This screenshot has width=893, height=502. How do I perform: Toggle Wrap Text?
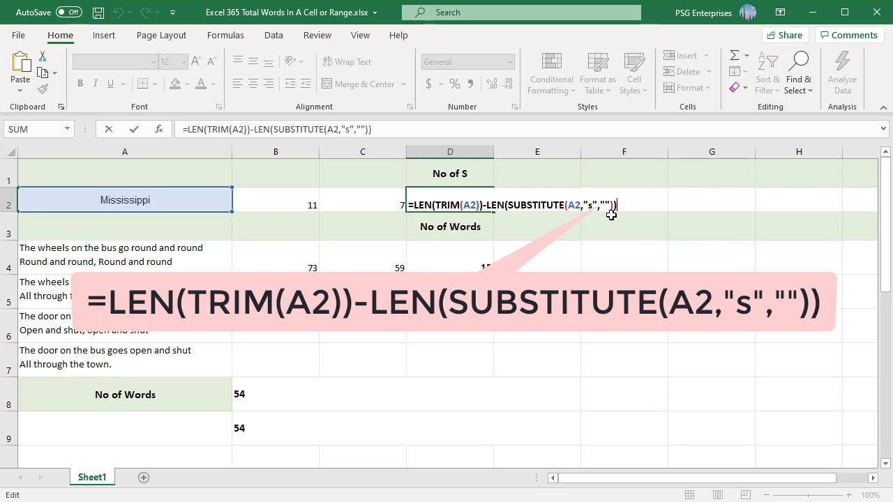coord(347,62)
